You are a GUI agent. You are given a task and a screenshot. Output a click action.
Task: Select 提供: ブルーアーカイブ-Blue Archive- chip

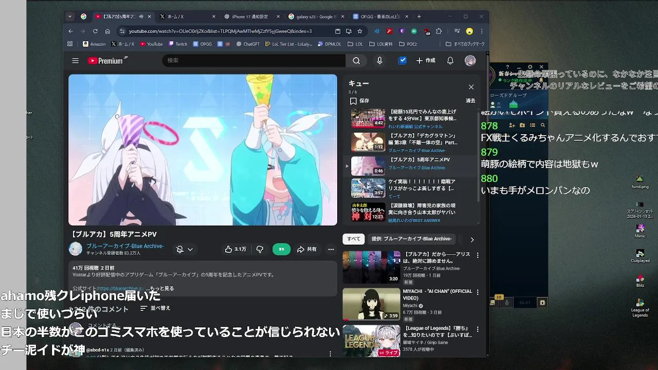point(411,239)
